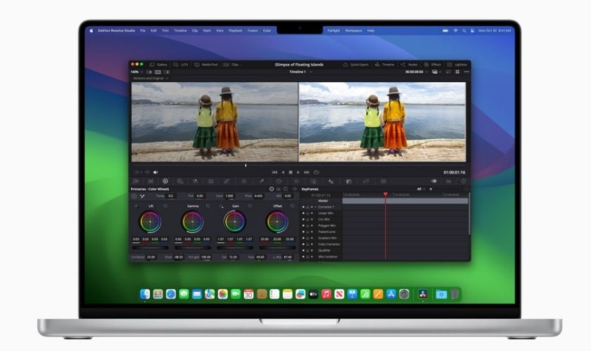Reset the Gain color wheel
The height and width of the screenshot is (351, 591).
click(250, 206)
